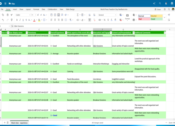Viewport: 175px width, 126px height.
Task: Toggle underline formatting
Action: 23,20
